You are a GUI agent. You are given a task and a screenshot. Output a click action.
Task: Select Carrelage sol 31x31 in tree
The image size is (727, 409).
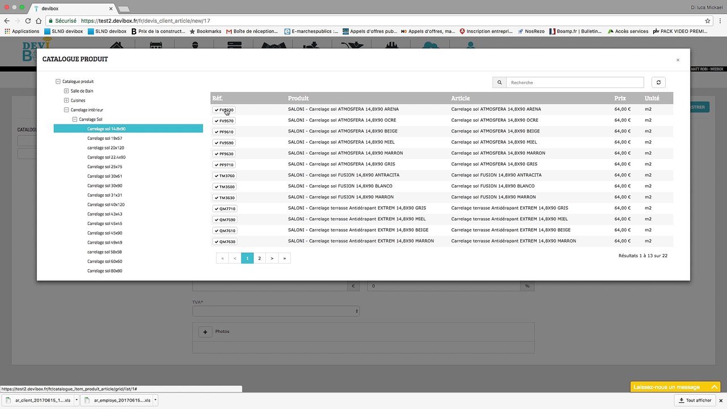(x=105, y=195)
